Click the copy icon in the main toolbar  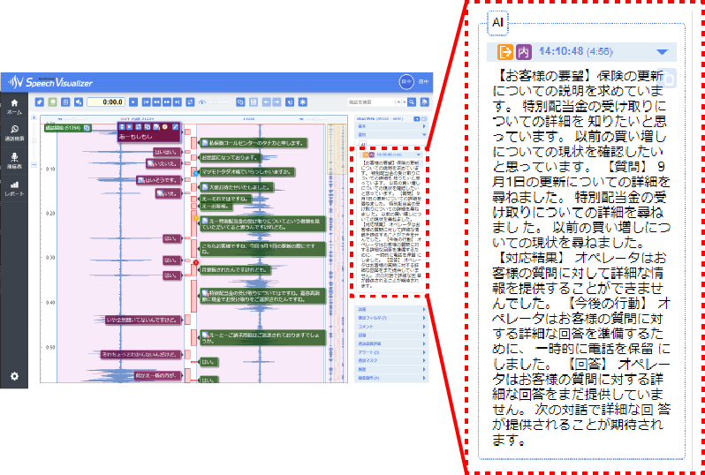[x=240, y=102]
